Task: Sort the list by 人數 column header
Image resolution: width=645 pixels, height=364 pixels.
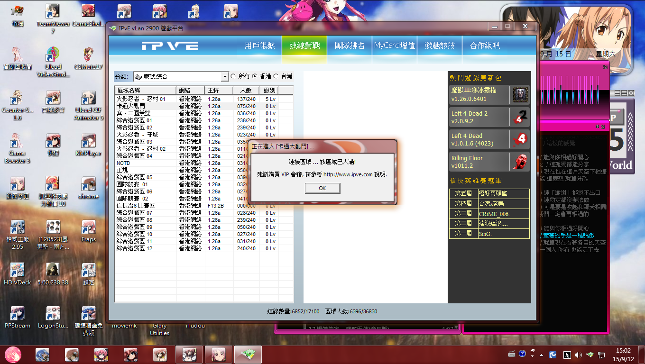Action: (246, 91)
